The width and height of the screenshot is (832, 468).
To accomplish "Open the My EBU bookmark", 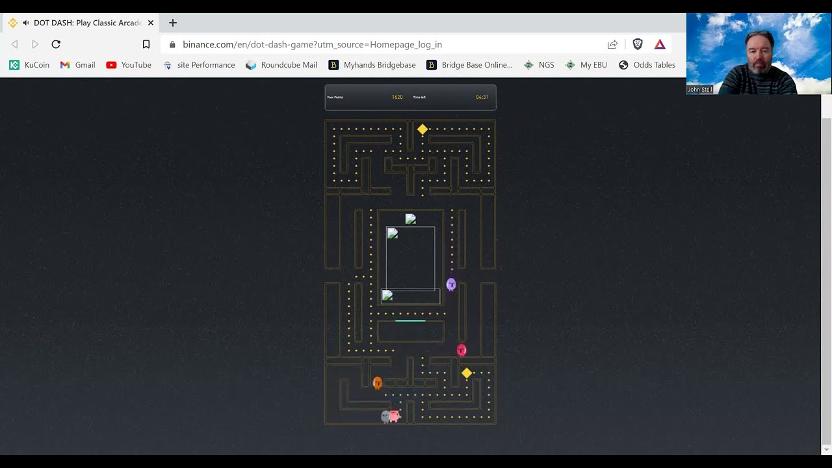I will 586,65.
